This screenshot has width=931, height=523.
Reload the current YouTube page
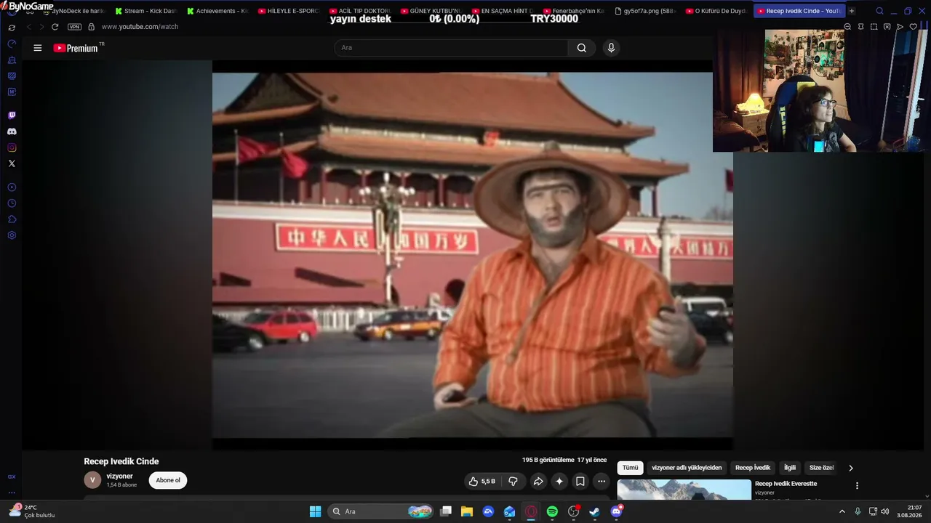[55, 27]
